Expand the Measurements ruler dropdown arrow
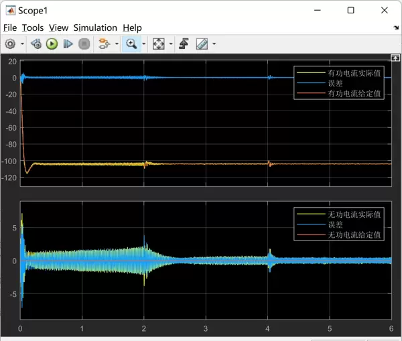Screen dimensions: 402x341 (214, 44)
